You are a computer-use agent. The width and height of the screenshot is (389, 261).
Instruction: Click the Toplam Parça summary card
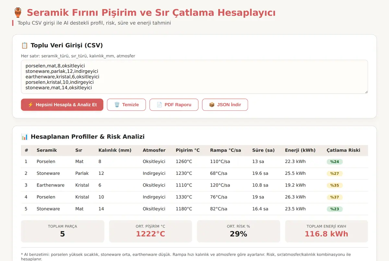63,231
